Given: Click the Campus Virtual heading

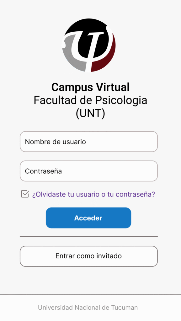Looking at the screenshot, I should [90, 87].
